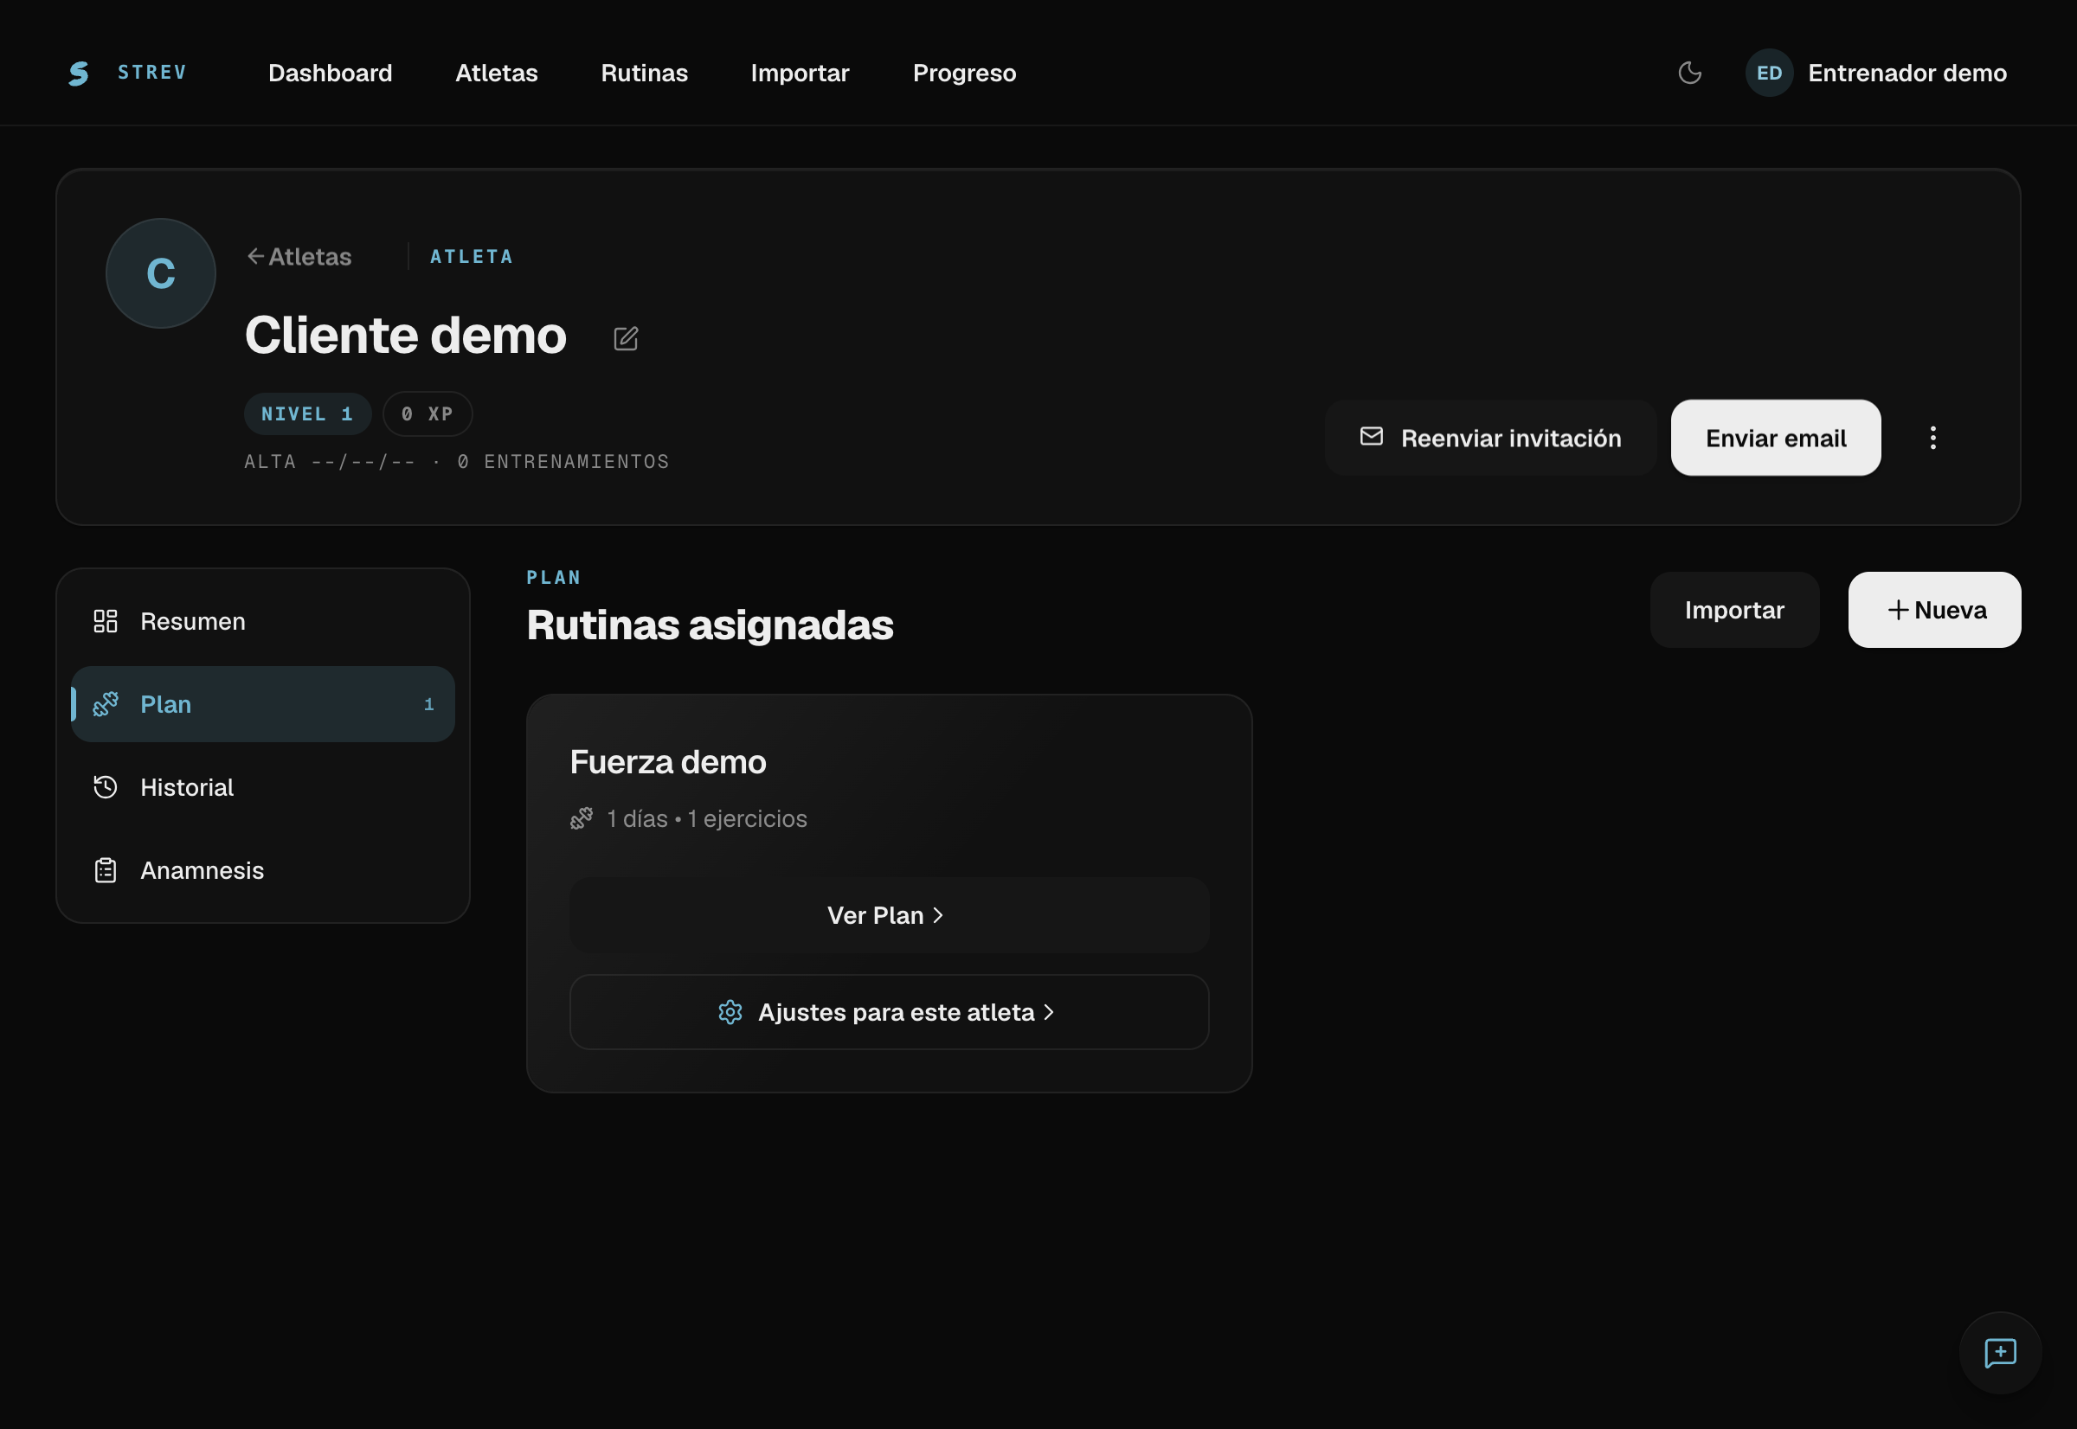Click the envelope icon in Reenviar invitación
This screenshot has height=1429, width=2077.
1371,436
